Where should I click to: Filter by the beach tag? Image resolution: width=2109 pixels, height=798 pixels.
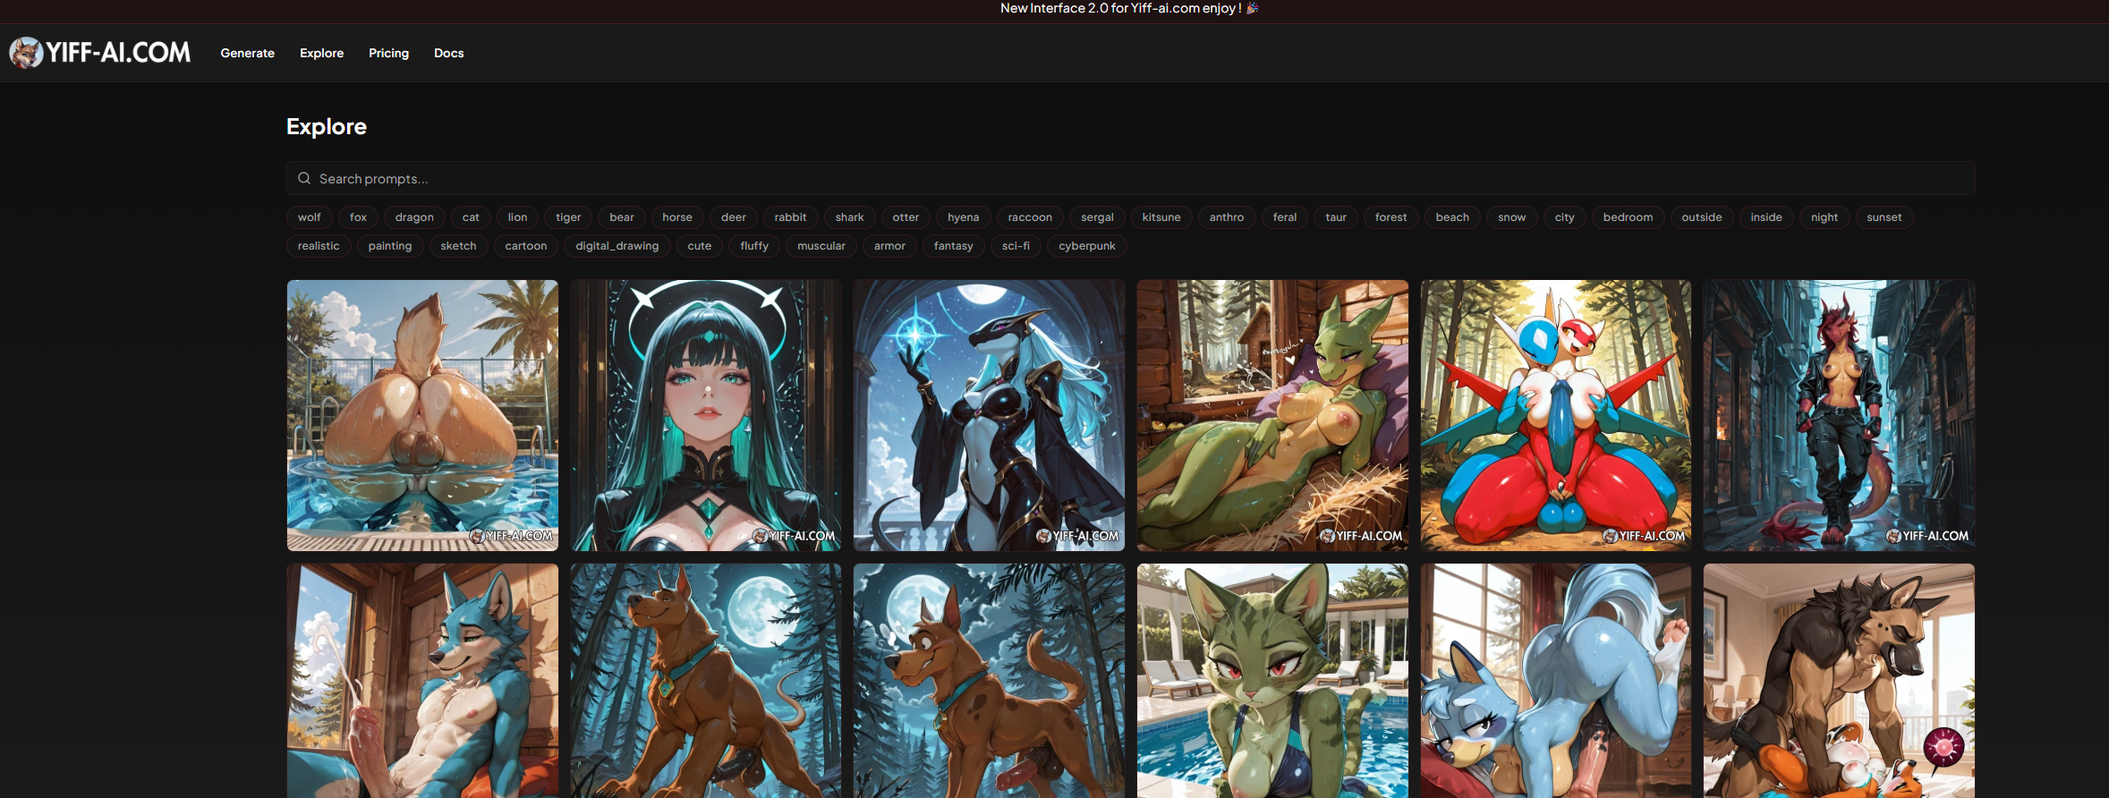pyautogui.click(x=1452, y=217)
